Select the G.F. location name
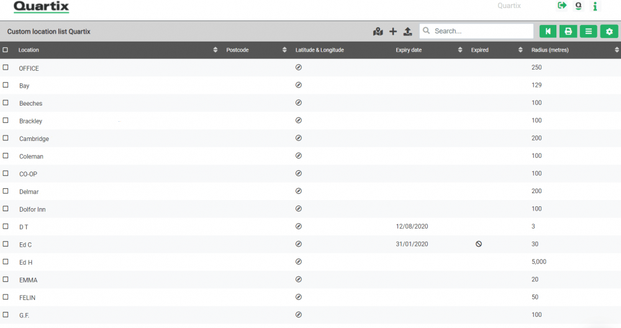The height and width of the screenshot is (328, 621). (24, 316)
